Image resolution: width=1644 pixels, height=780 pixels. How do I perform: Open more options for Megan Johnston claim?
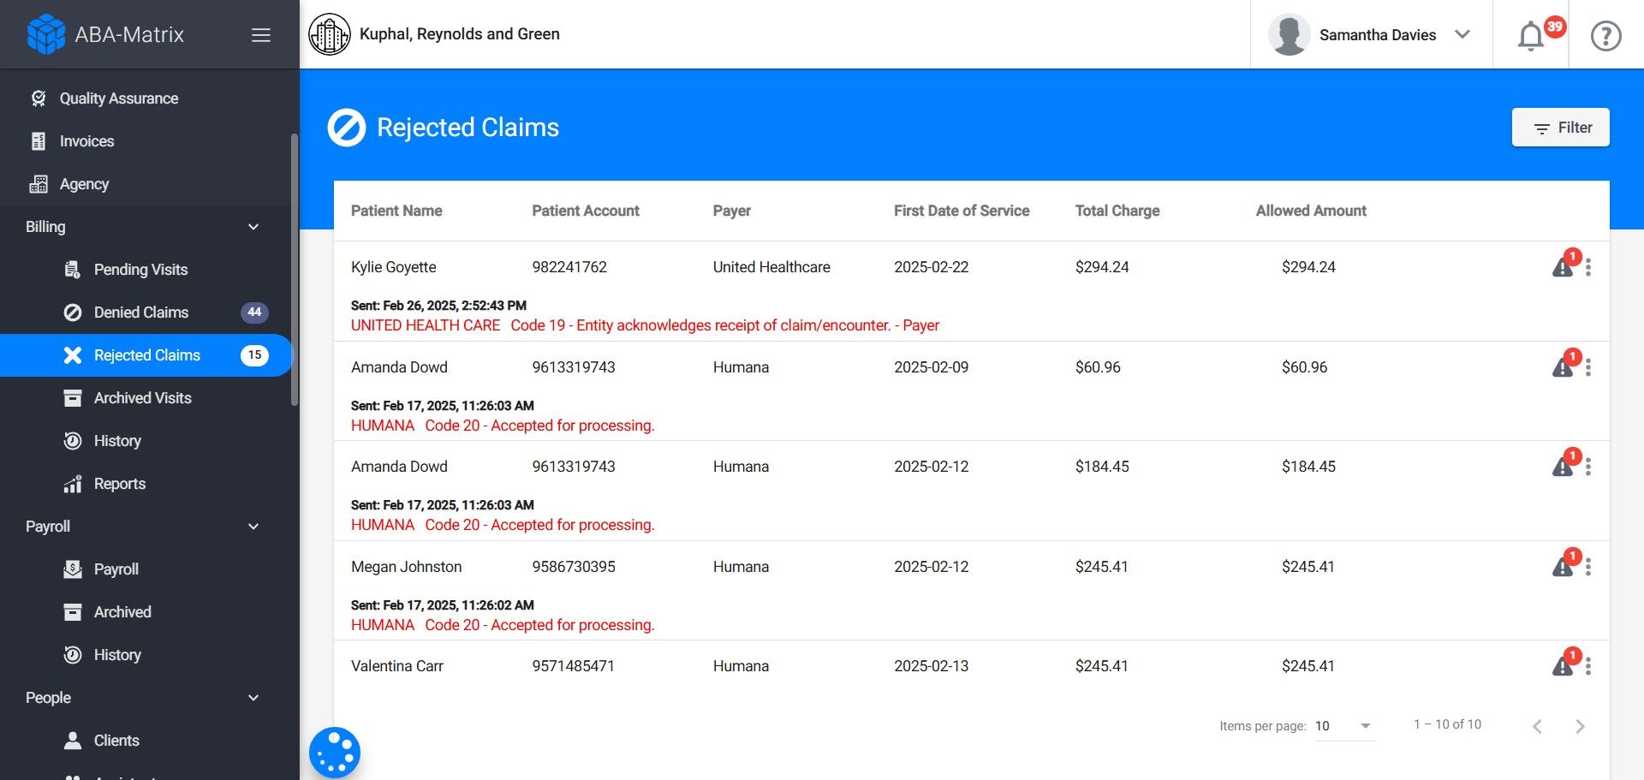click(x=1588, y=567)
